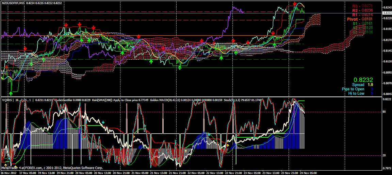Click the 0.8245 price scale value
Screen dimensions: 392x175
(387, 8)
